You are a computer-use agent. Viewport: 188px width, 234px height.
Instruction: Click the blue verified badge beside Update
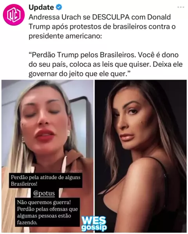tap(59, 7)
